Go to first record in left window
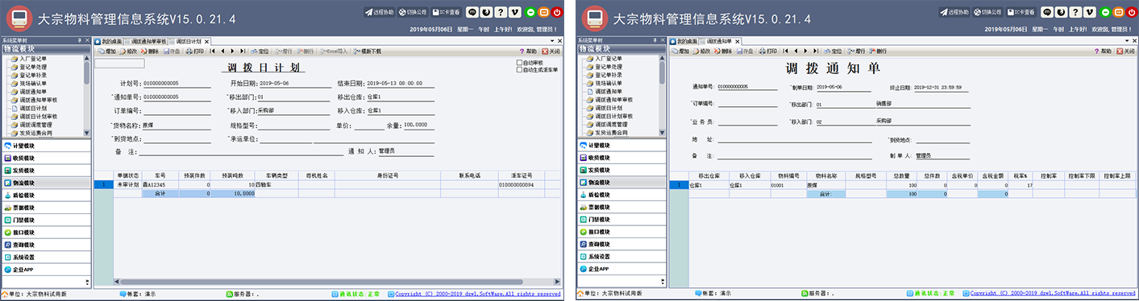1139x301 pixels. 212,51
